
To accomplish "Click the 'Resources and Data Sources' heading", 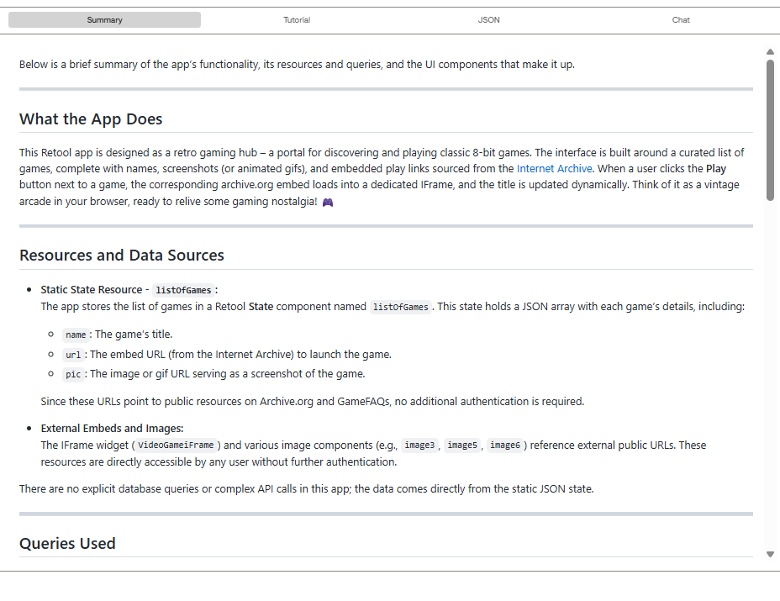I will (122, 256).
